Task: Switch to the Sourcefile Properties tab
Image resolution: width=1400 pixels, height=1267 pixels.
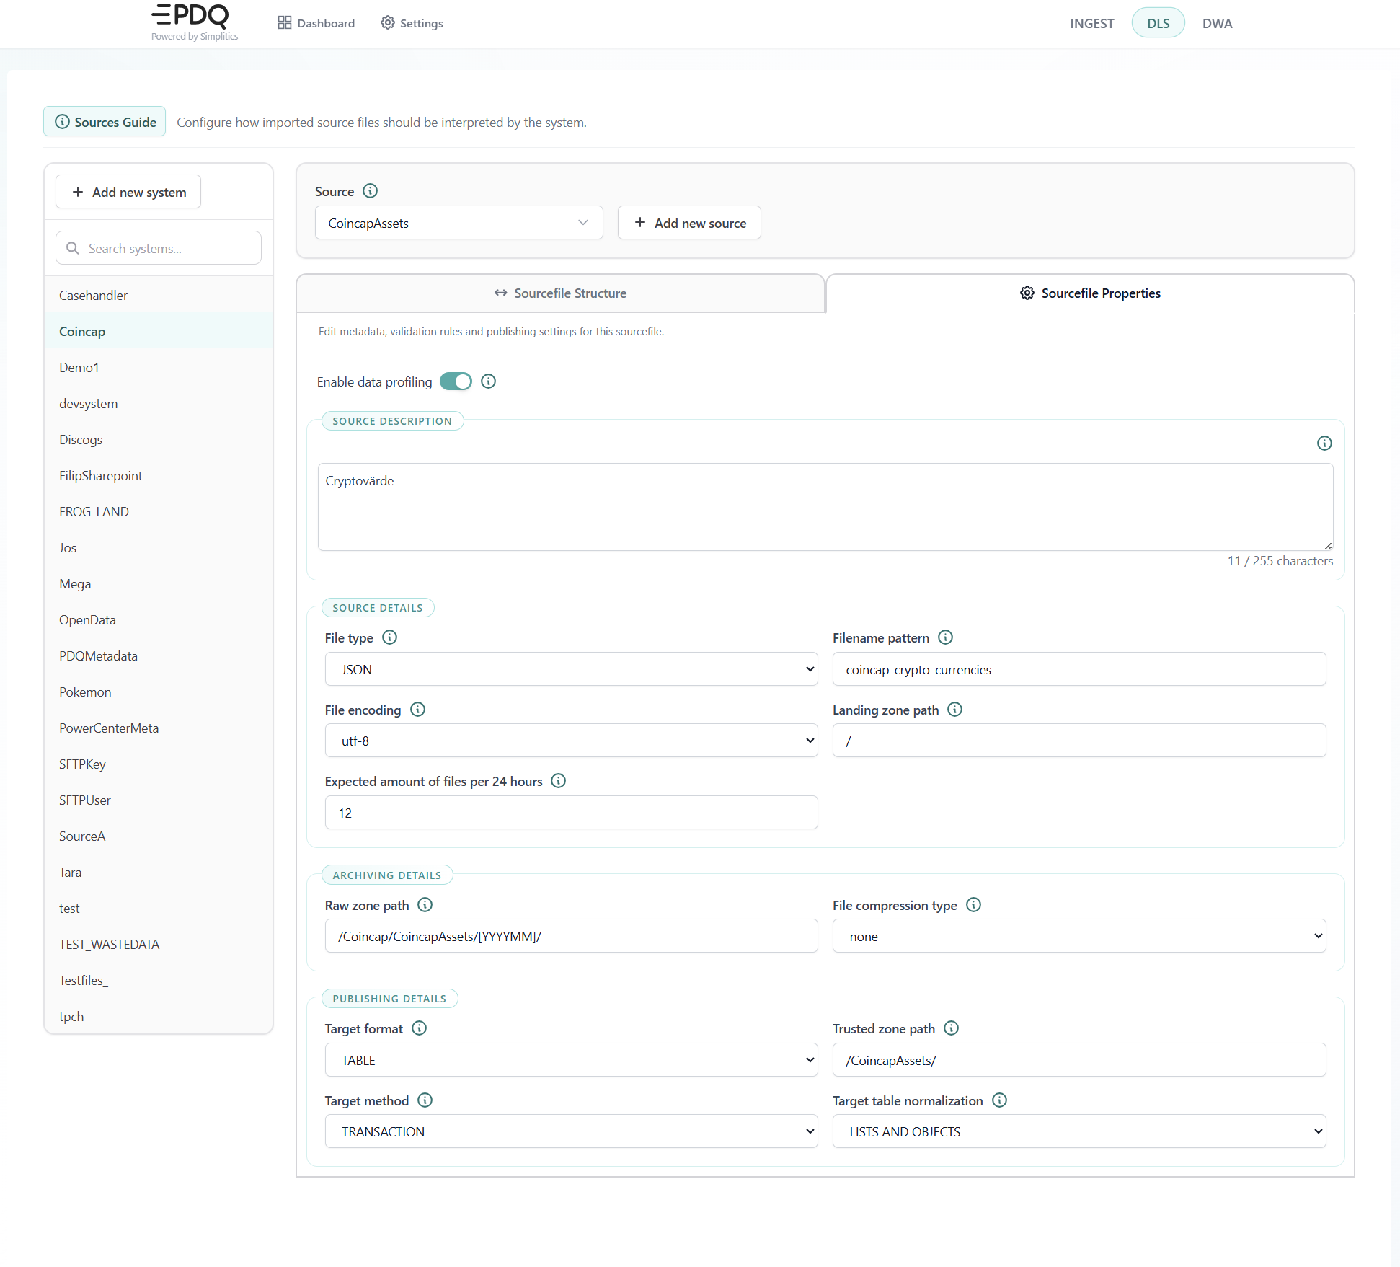Action: coord(1090,293)
